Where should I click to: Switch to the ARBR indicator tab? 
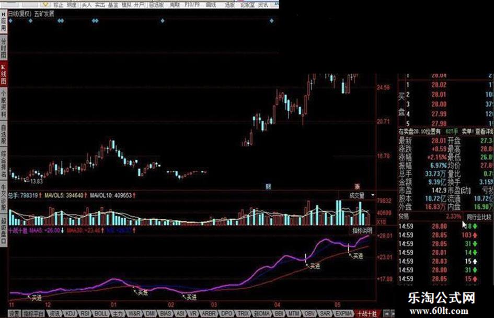point(209,314)
